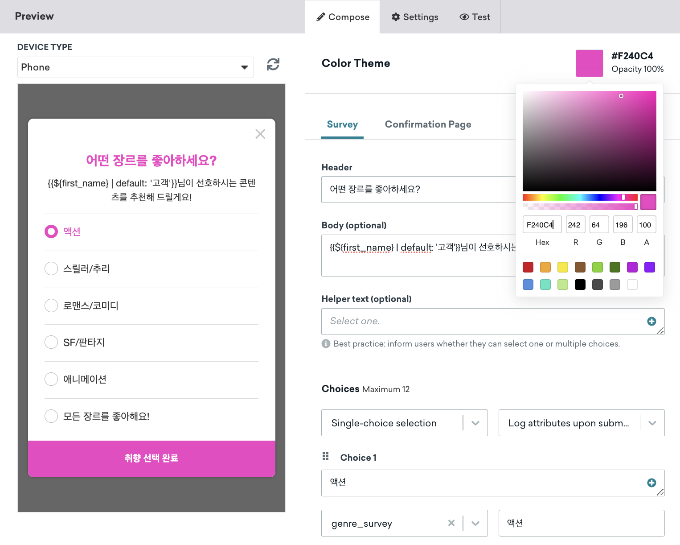Pick the yellow preset color
The height and width of the screenshot is (545, 680).
coord(563,267)
